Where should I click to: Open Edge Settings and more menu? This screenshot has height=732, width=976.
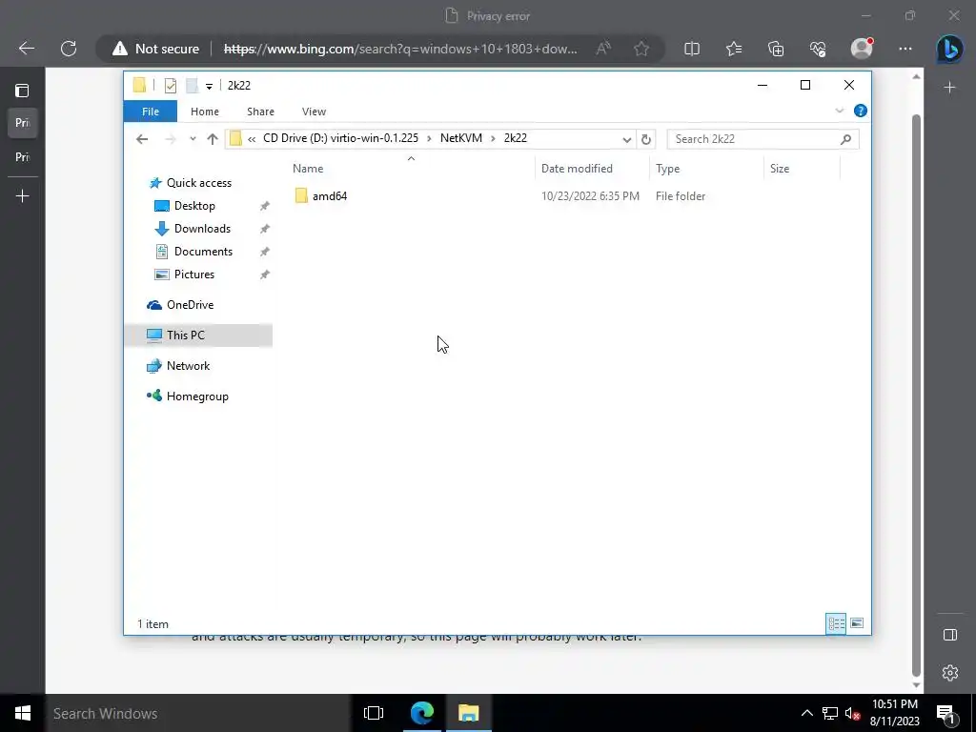coord(905,49)
